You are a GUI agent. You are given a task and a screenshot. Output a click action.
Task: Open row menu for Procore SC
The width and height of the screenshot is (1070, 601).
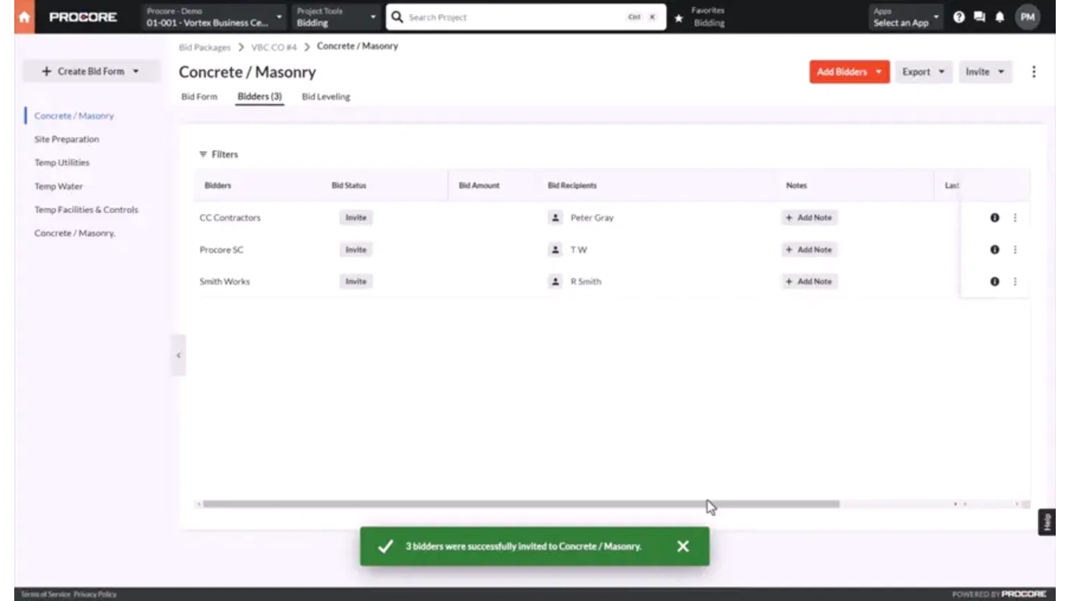[x=1015, y=250]
